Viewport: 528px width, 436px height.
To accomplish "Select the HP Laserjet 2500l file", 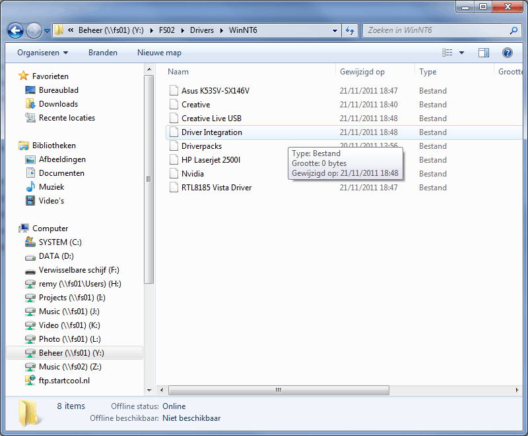I will [x=211, y=160].
